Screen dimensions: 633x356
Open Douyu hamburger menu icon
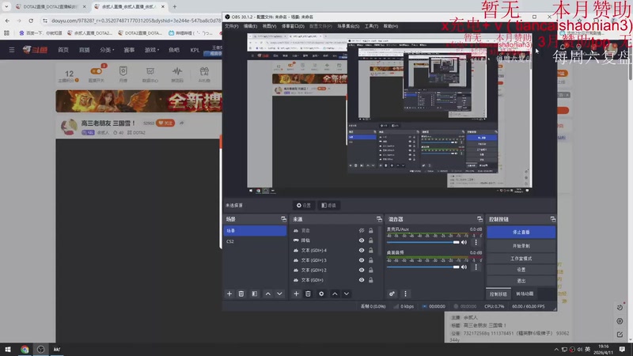12,50
